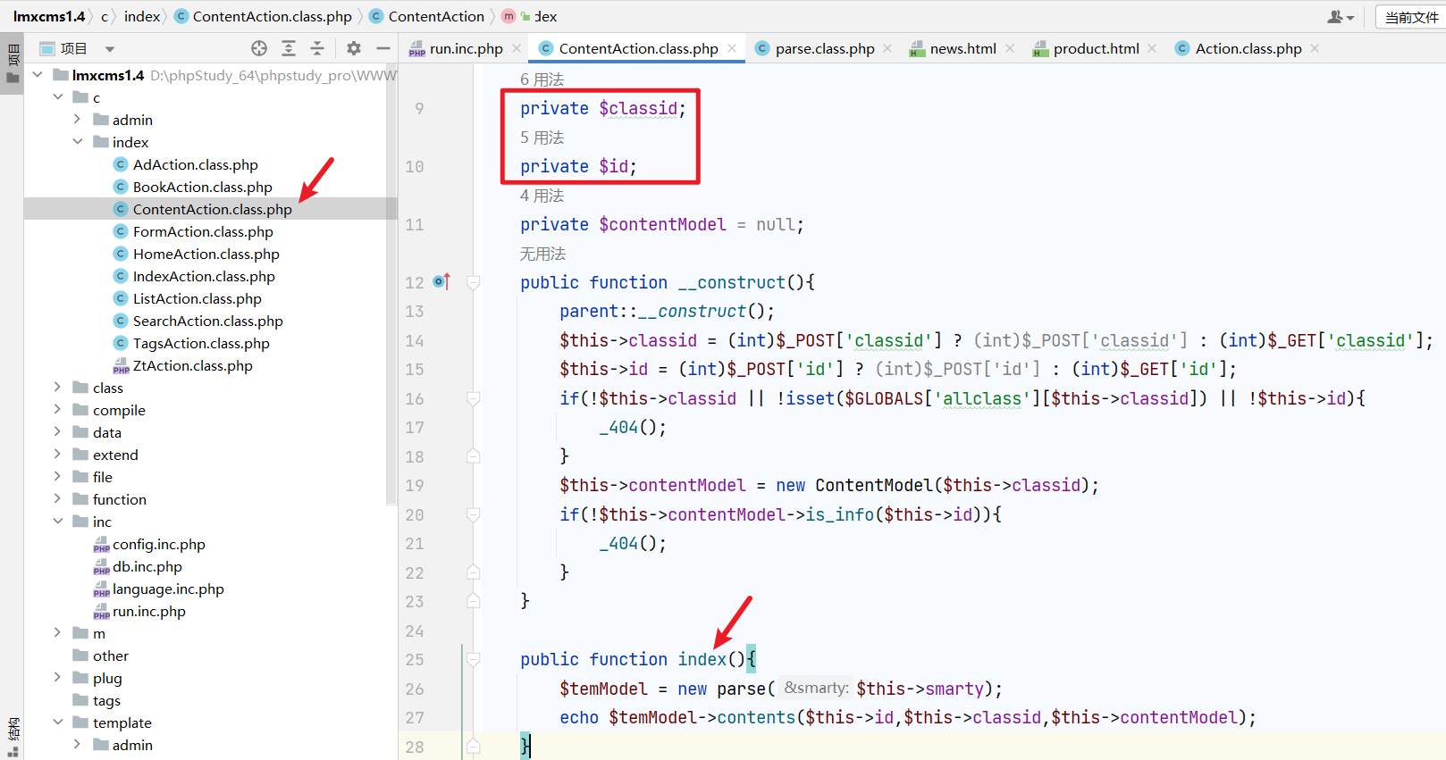Collapse the lmxcms1.4 root folder
Image resolution: width=1446 pixels, height=760 pixels.
(38, 75)
